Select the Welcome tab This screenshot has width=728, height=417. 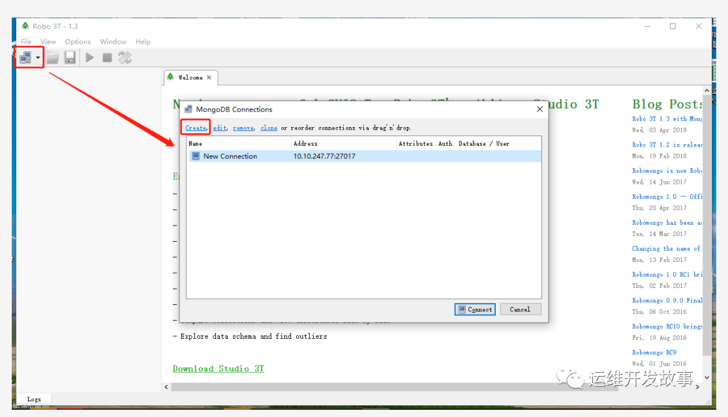(190, 78)
